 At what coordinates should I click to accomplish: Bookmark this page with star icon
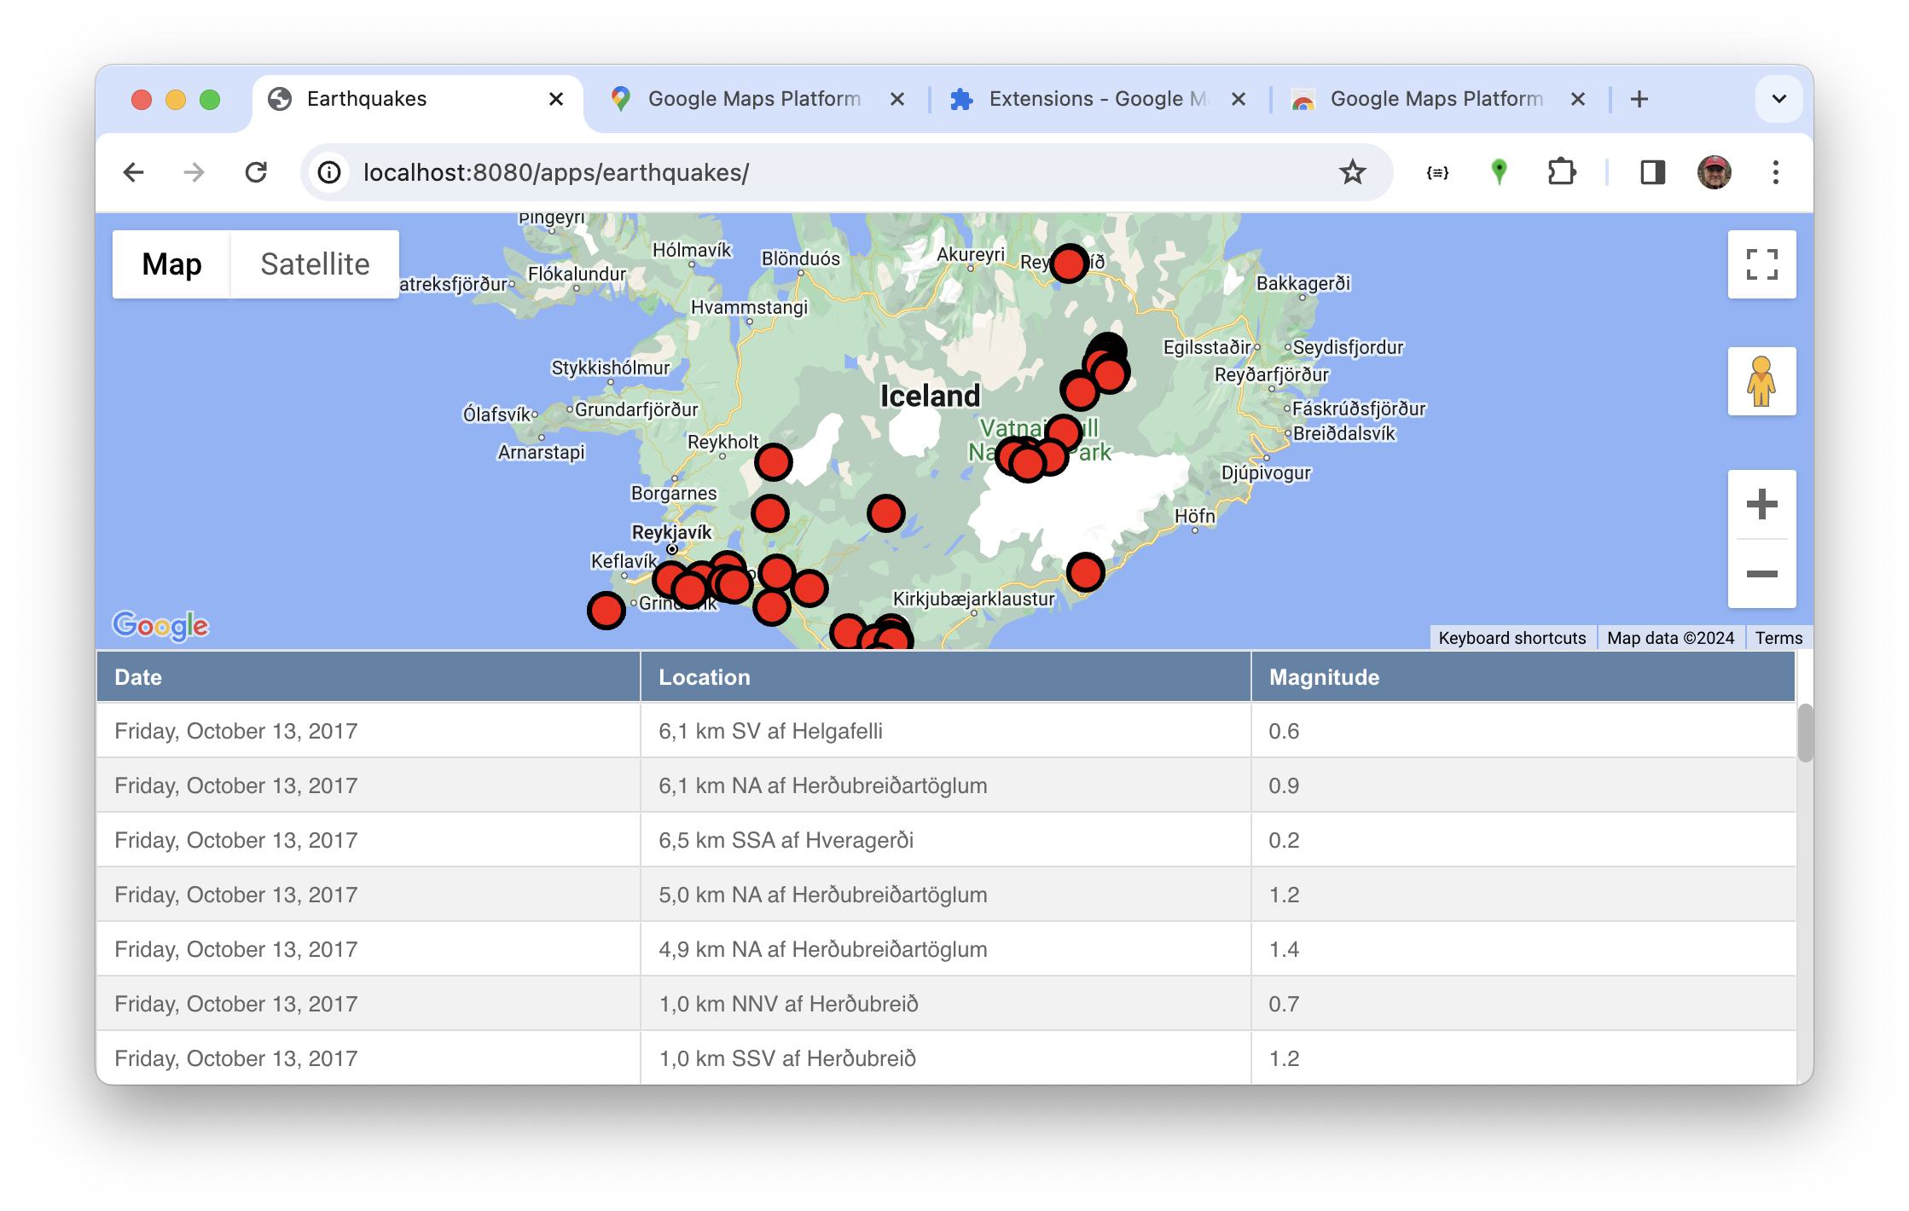pyautogui.click(x=1352, y=172)
